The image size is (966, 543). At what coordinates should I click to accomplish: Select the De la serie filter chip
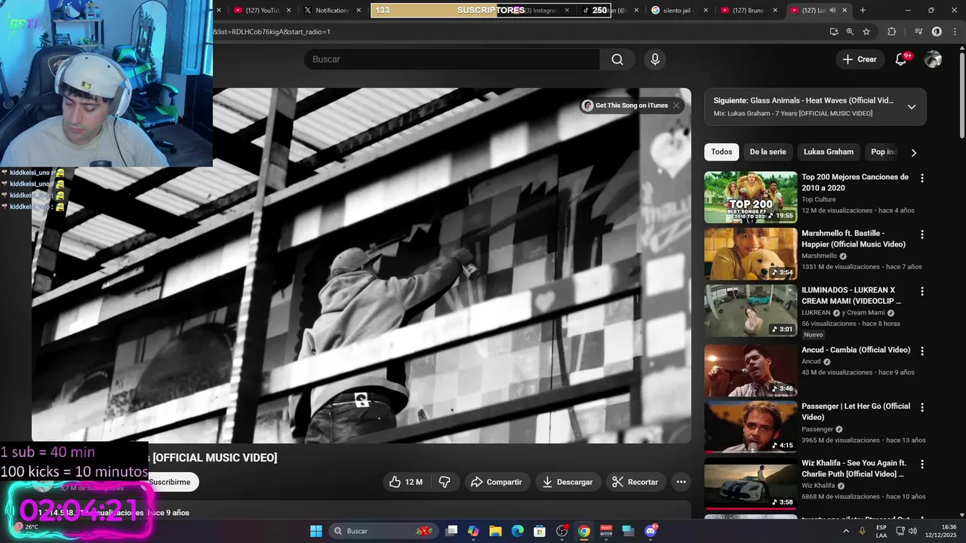click(x=768, y=152)
